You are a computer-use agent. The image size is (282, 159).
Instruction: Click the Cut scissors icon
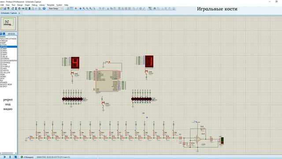[x=108, y=8]
